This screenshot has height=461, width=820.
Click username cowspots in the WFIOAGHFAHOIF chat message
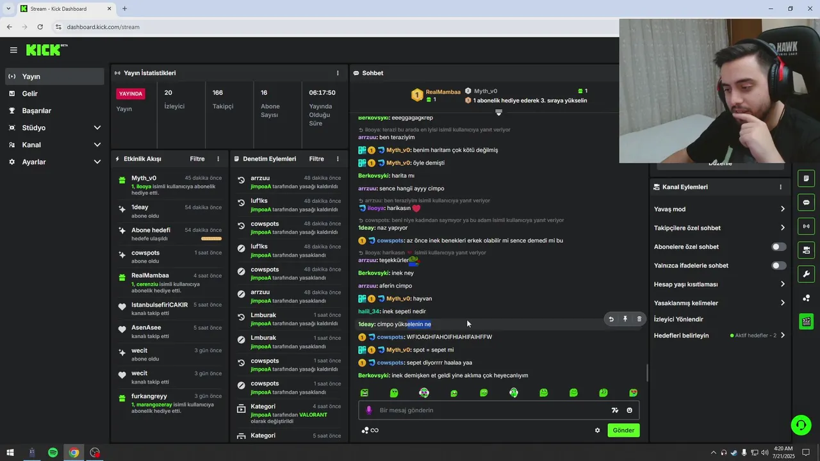pos(390,337)
